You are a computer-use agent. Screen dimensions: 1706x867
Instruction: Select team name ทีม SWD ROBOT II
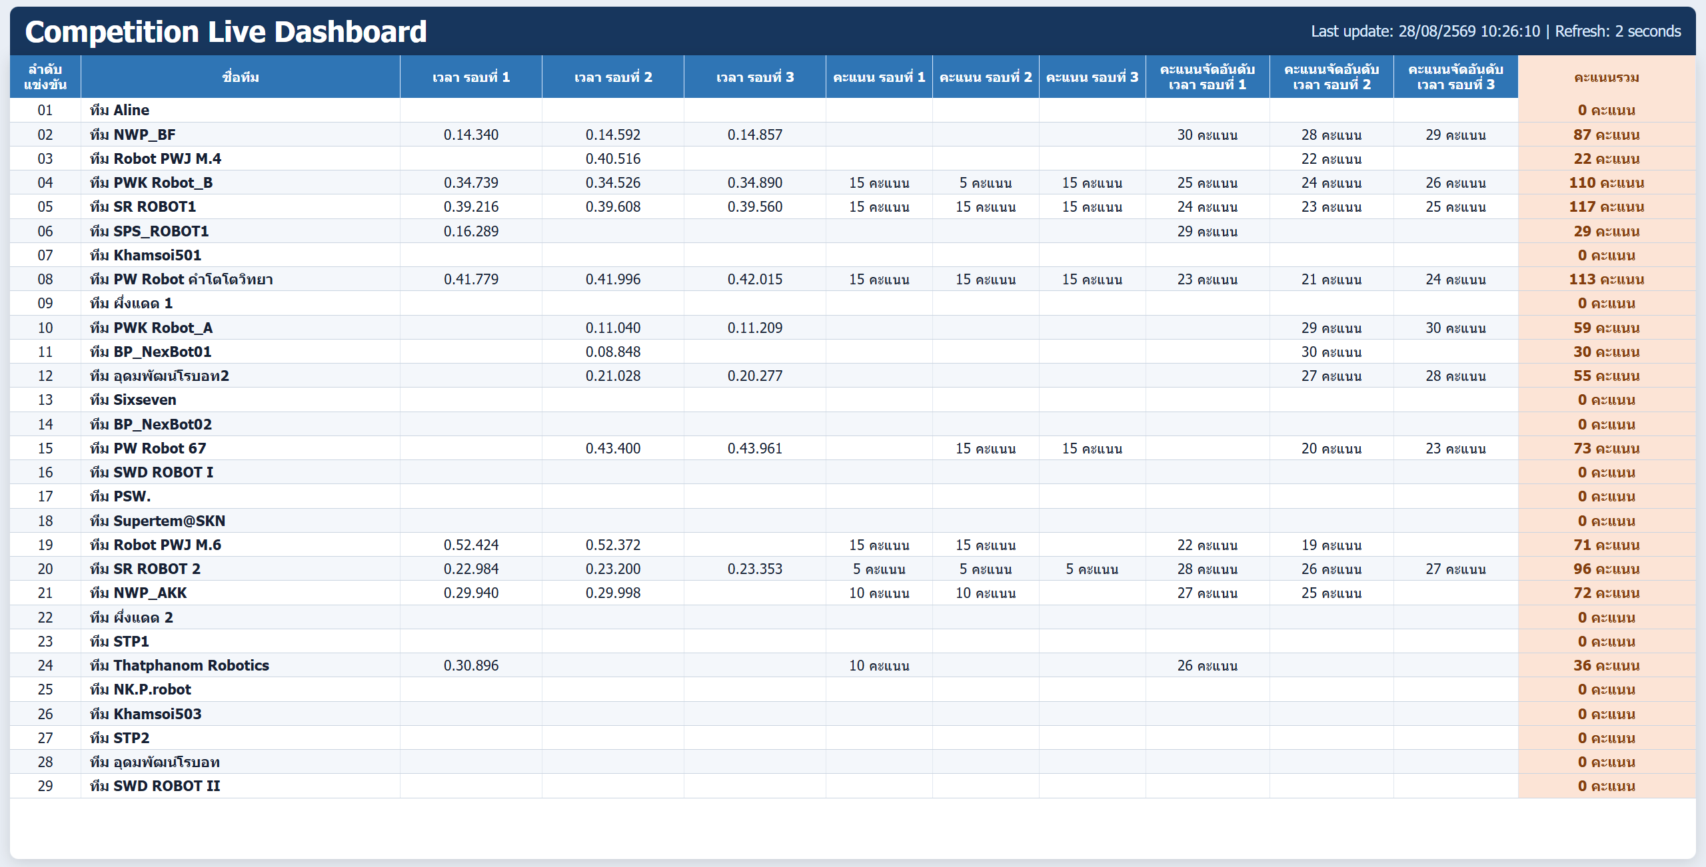[x=155, y=786]
